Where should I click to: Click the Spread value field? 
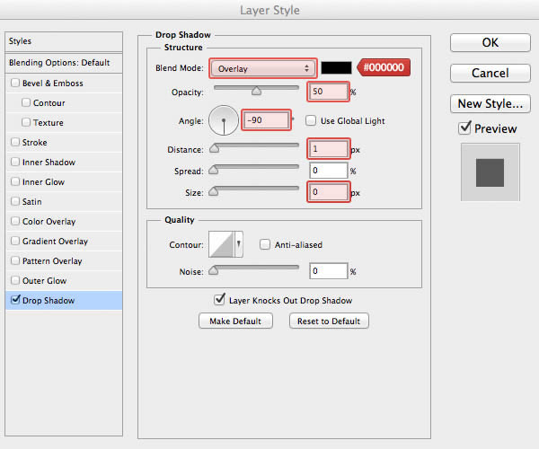click(328, 171)
